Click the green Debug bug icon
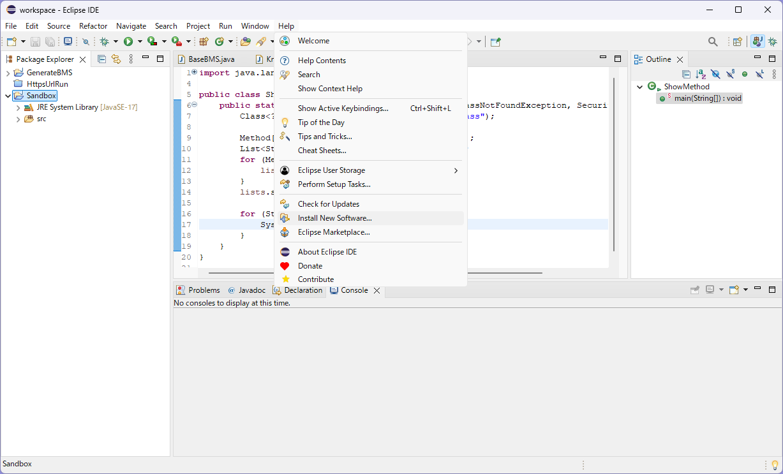Image resolution: width=783 pixels, height=474 pixels. tap(105, 41)
